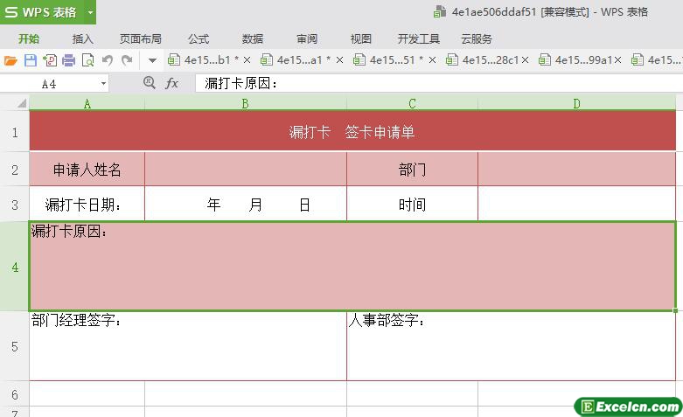Select column C header
The image size is (683, 417).
point(412,104)
